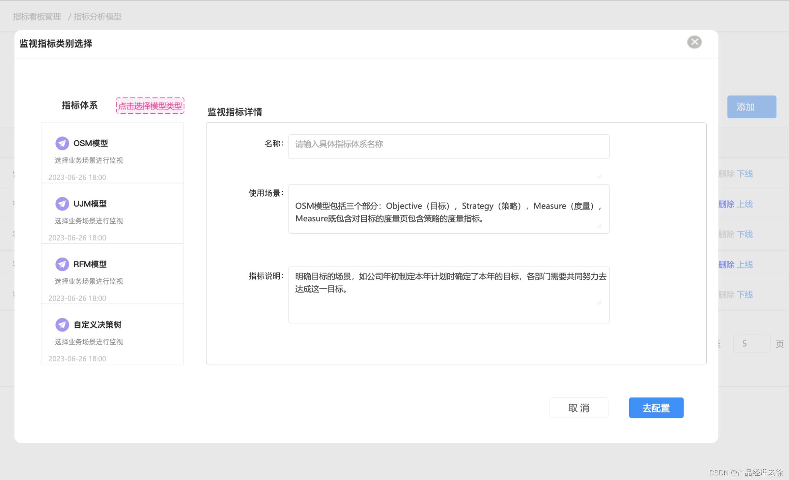Image resolution: width=789 pixels, height=480 pixels.
Task: Select the UJM模型 list item title
Action: tap(90, 204)
